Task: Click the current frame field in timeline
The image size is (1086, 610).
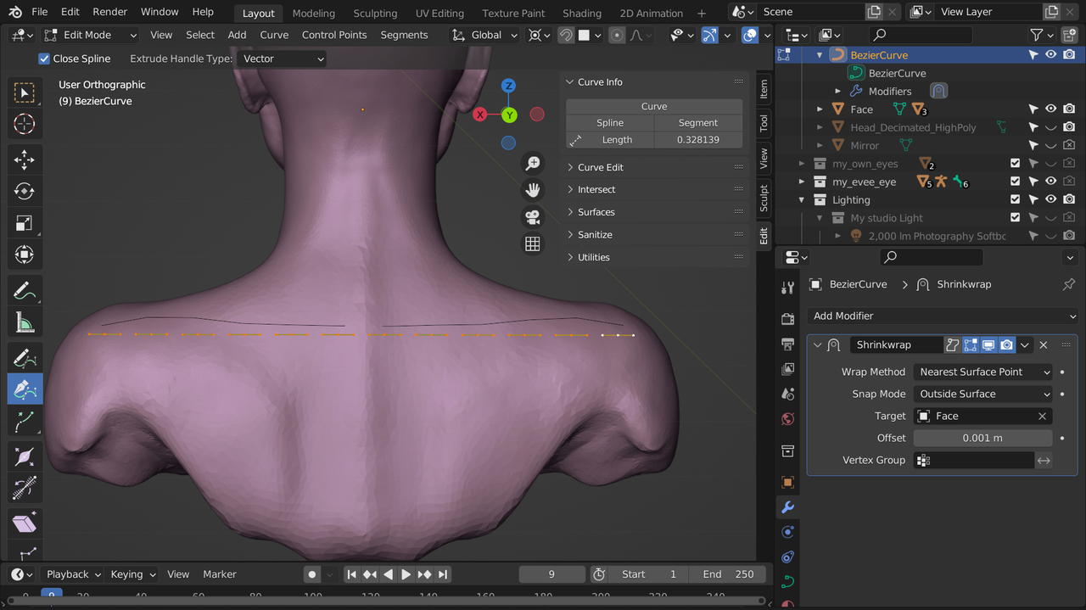Action: (x=551, y=574)
